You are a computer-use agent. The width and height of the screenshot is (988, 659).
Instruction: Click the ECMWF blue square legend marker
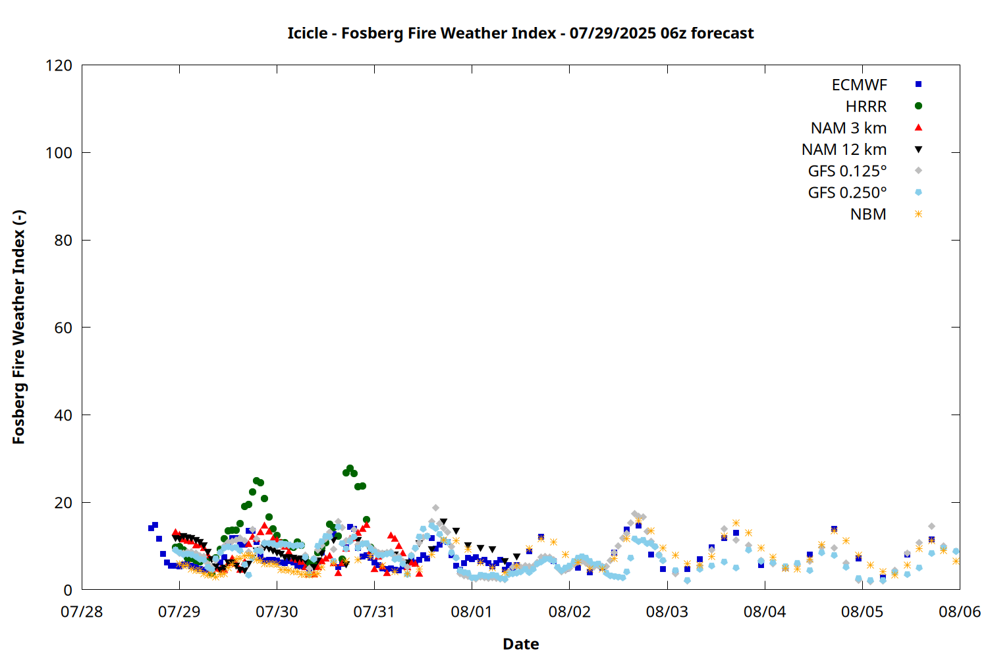click(918, 84)
